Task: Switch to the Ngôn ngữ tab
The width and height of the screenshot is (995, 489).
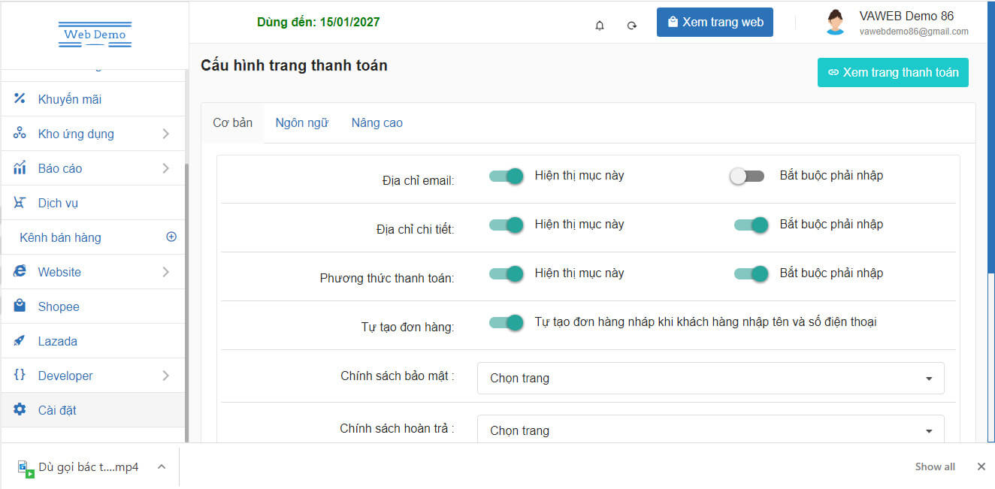Action: point(301,123)
